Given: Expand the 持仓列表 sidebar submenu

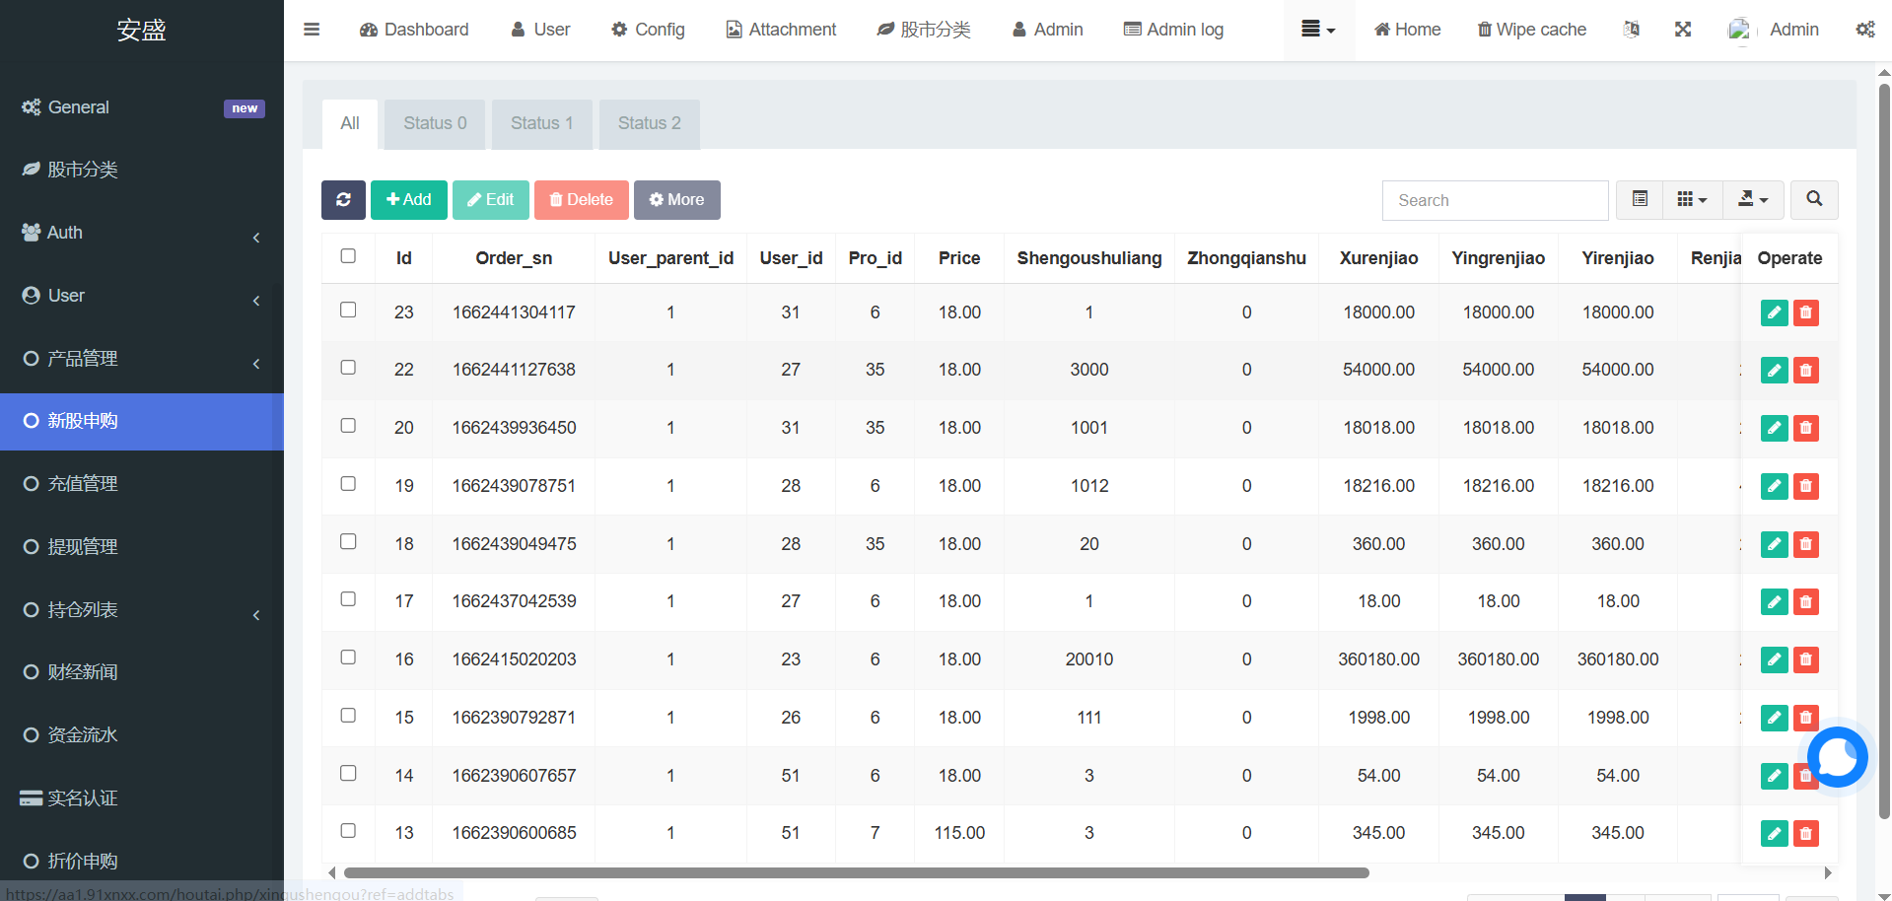Looking at the screenshot, I should [142, 610].
